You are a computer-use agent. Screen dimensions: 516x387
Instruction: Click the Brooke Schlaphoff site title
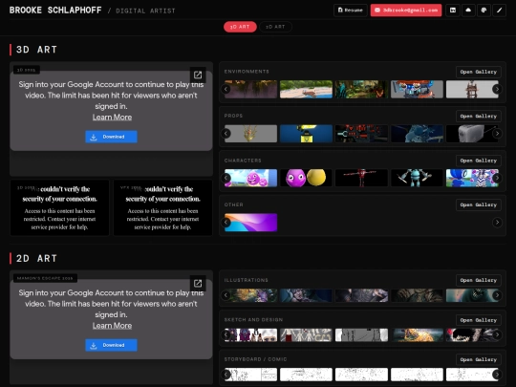(x=55, y=11)
